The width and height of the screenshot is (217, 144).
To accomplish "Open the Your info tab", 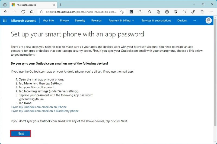I will (48, 21).
